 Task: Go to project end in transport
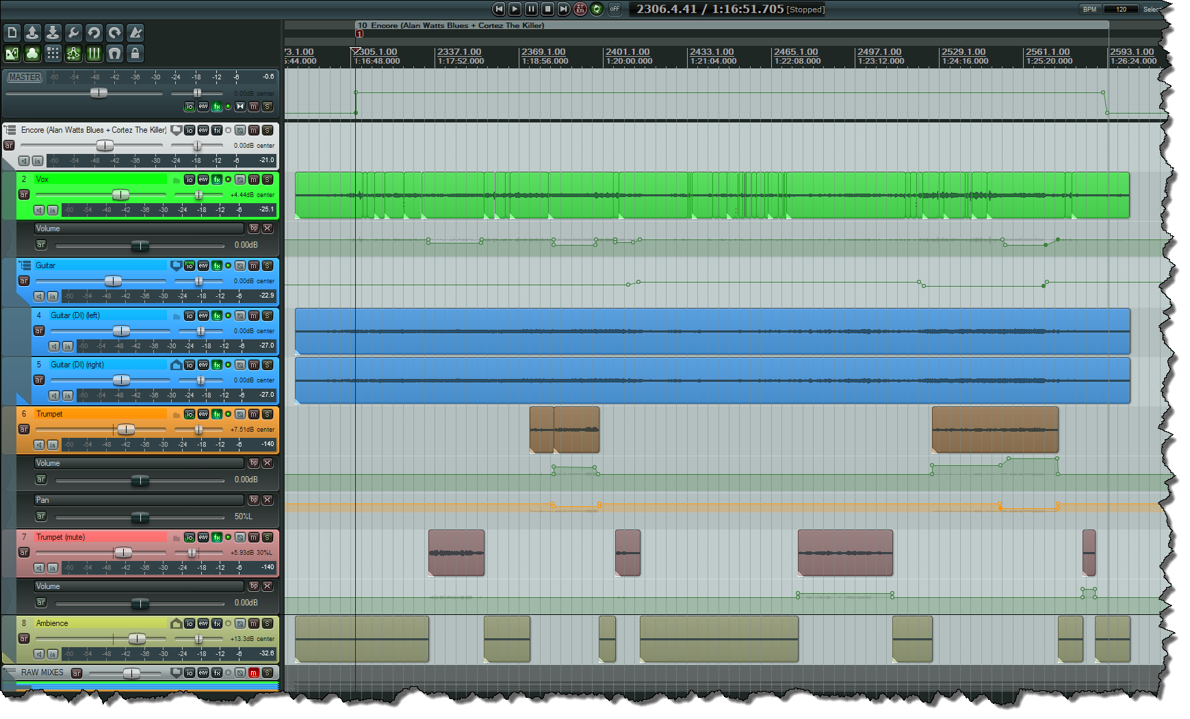coord(564,9)
